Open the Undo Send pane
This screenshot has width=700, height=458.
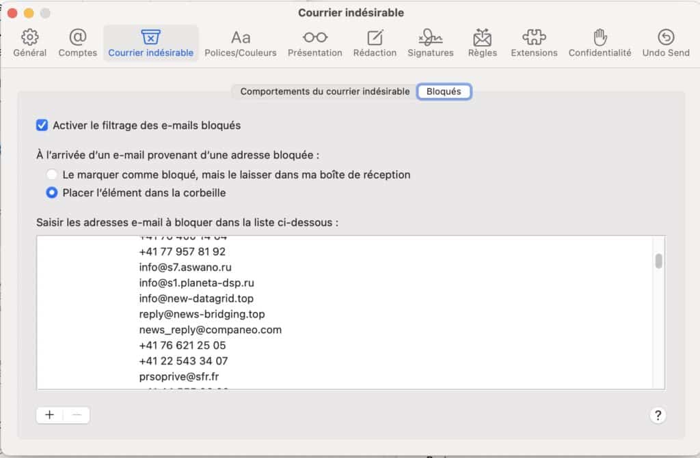point(665,43)
